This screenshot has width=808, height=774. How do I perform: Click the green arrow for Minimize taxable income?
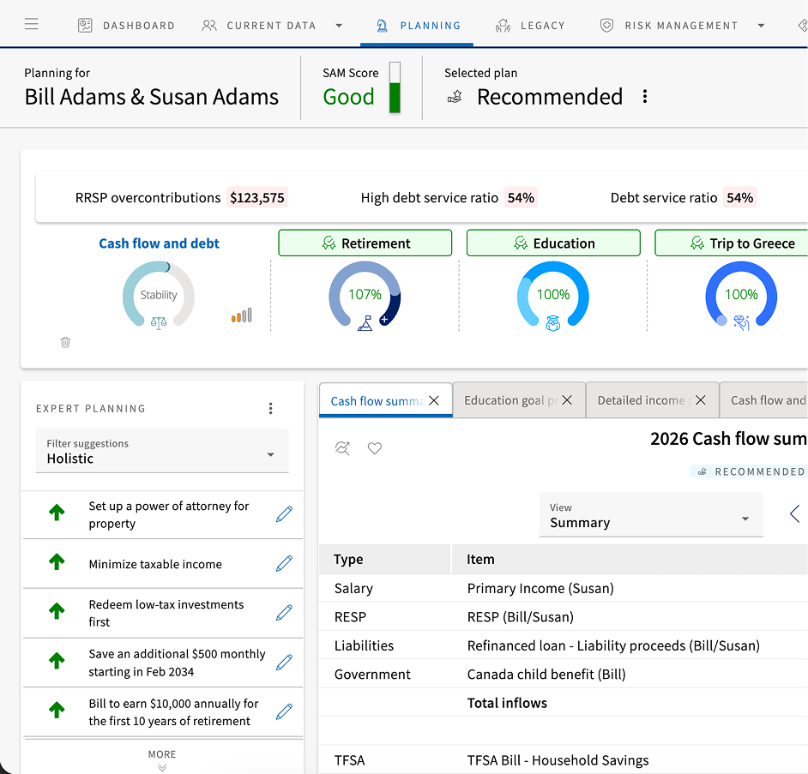click(57, 561)
